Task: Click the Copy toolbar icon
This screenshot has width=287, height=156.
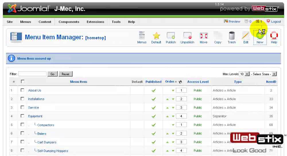Action: point(218,38)
